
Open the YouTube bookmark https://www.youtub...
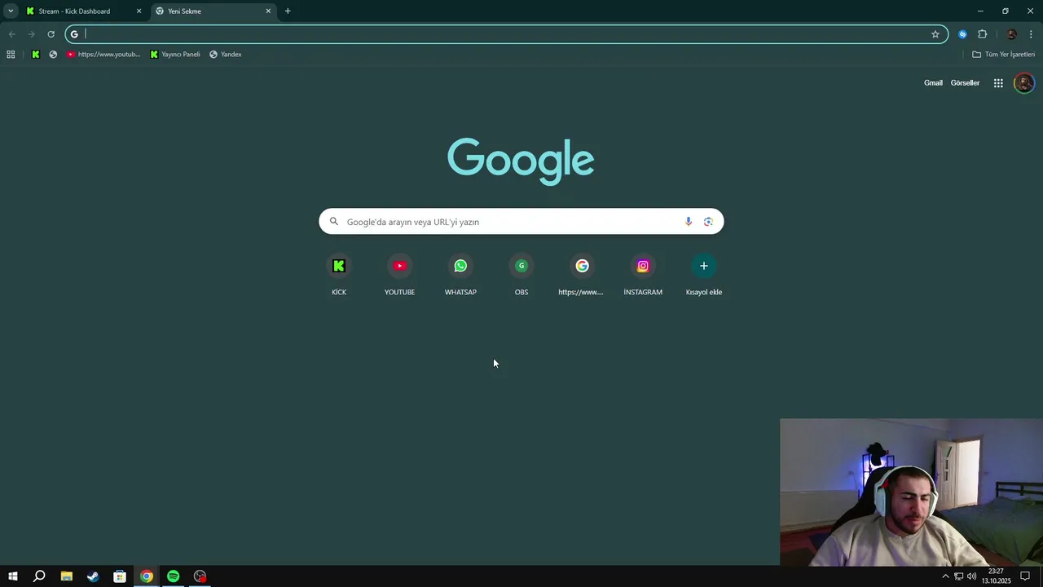point(103,55)
